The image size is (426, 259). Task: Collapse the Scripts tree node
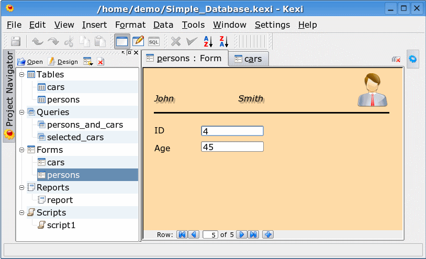click(x=22, y=213)
